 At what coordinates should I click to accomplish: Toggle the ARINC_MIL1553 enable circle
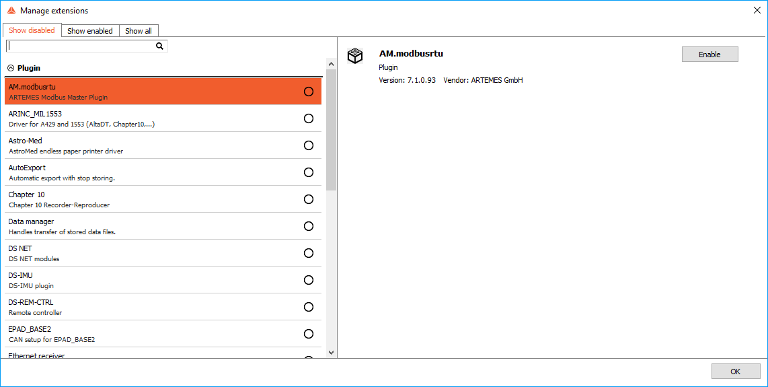pyautogui.click(x=309, y=118)
